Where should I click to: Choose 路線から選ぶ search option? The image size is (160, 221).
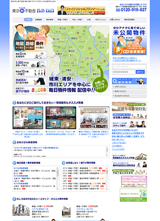pos(30,45)
